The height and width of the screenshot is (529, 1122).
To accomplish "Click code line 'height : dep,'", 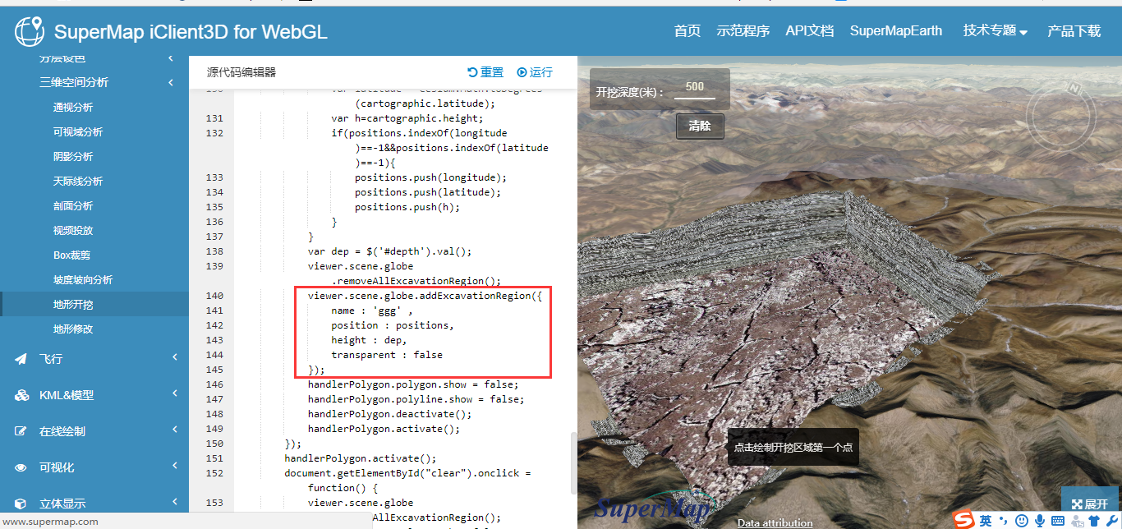I will pyautogui.click(x=369, y=340).
